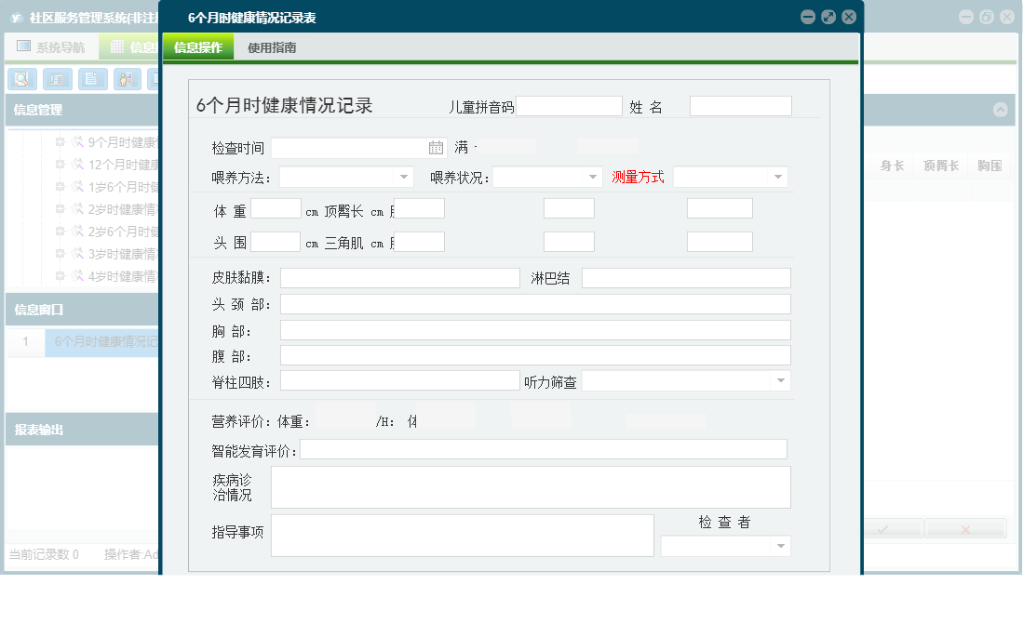This screenshot has height=637, width=1023.
Task: Click the red X cancel button in background
Action: coord(965,529)
